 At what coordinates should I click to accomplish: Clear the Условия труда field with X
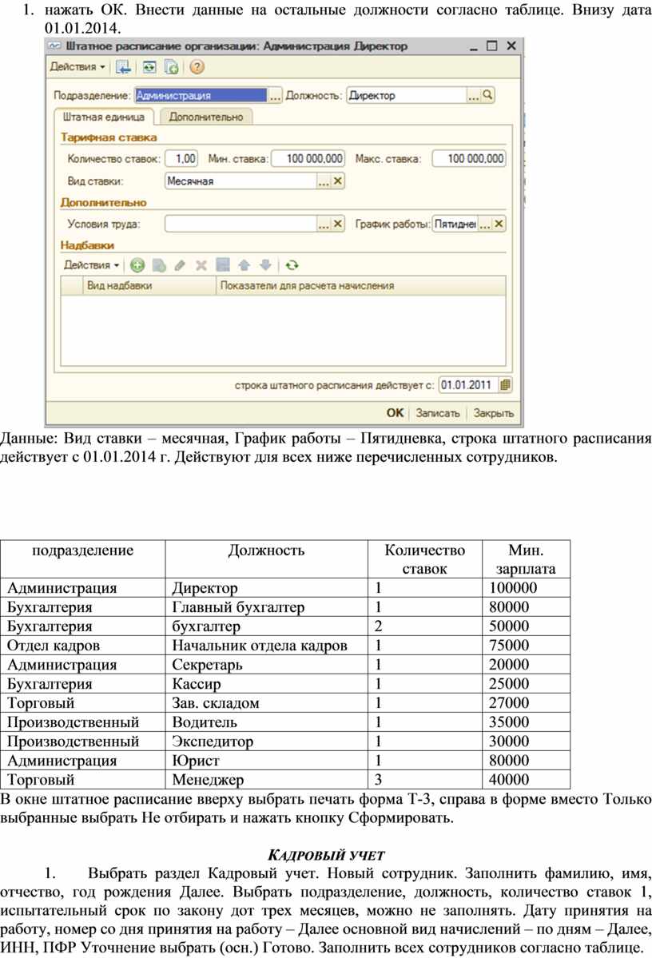click(337, 225)
